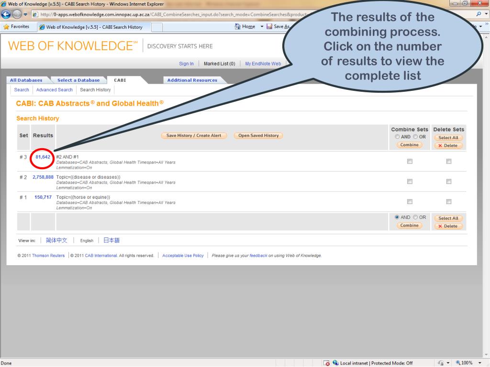490x367 pixels.
Task: Open My EndNote Web link
Action: 263,64
